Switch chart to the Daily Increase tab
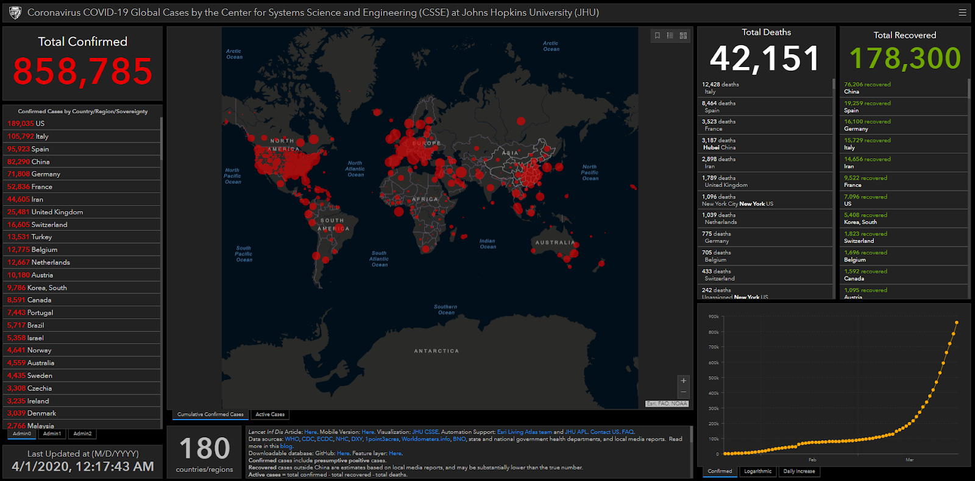The height and width of the screenshot is (481, 975). click(x=799, y=471)
